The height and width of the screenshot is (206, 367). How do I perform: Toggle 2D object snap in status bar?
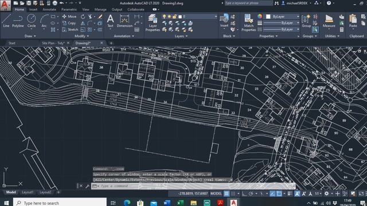coord(279,193)
